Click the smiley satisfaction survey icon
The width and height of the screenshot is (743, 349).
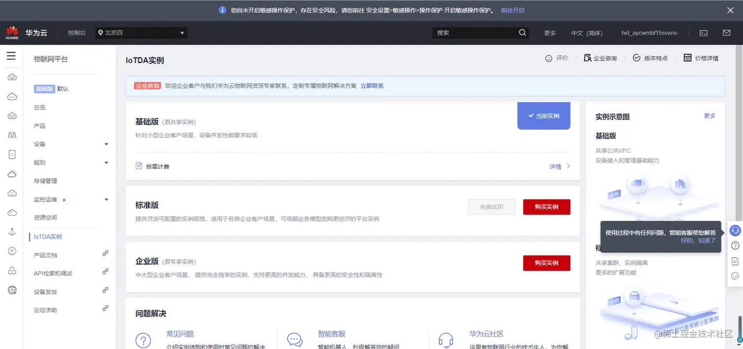pos(735,276)
